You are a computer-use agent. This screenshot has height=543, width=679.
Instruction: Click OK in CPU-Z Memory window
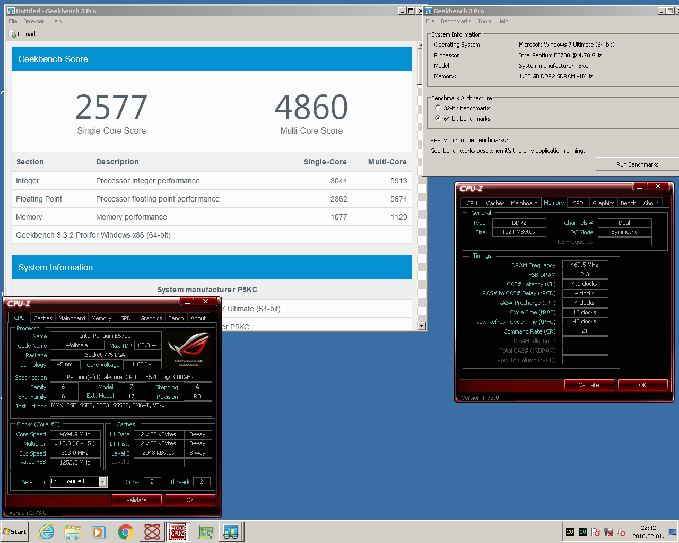tap(642, 385)
